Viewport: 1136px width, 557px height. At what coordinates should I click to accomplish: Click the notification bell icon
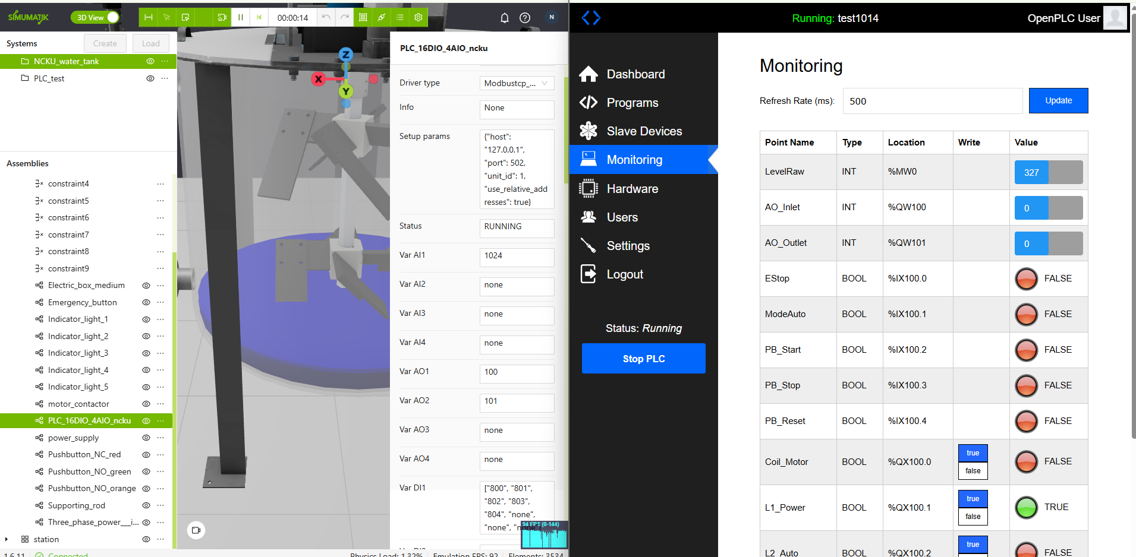point(504,18)
